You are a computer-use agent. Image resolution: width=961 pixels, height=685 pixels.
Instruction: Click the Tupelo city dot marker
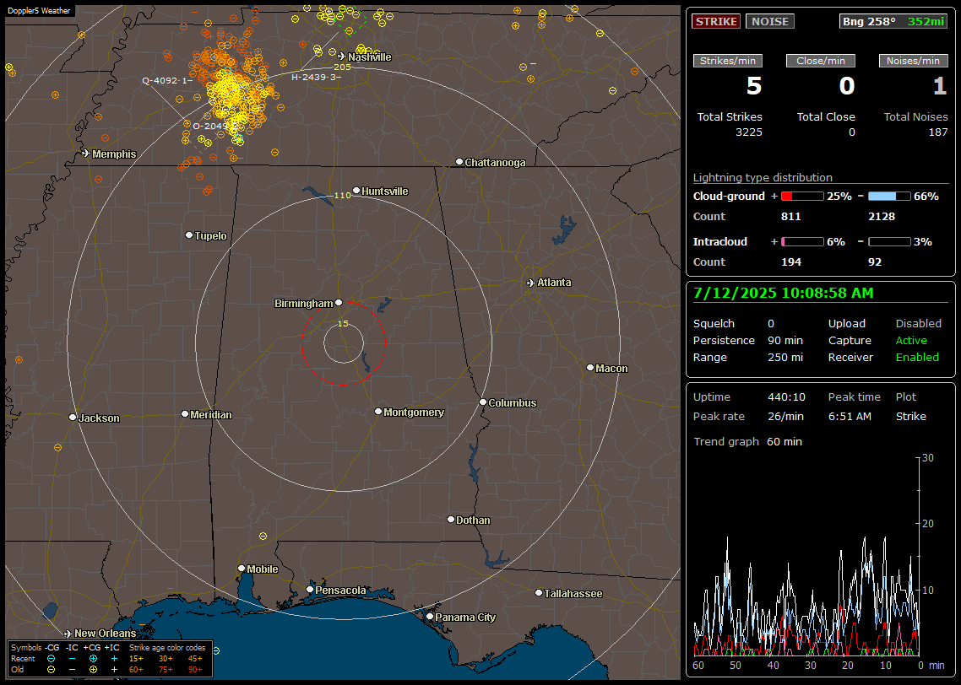coord(189,235)
